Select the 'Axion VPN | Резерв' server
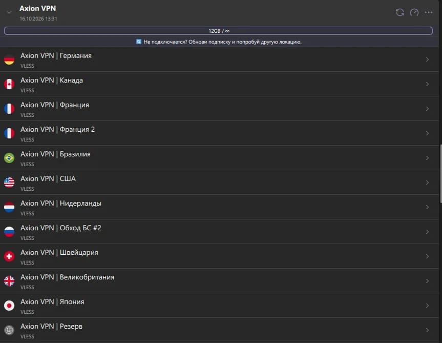Screen dimensions: 442x343 pyautogui.click(x=219, y=330)
